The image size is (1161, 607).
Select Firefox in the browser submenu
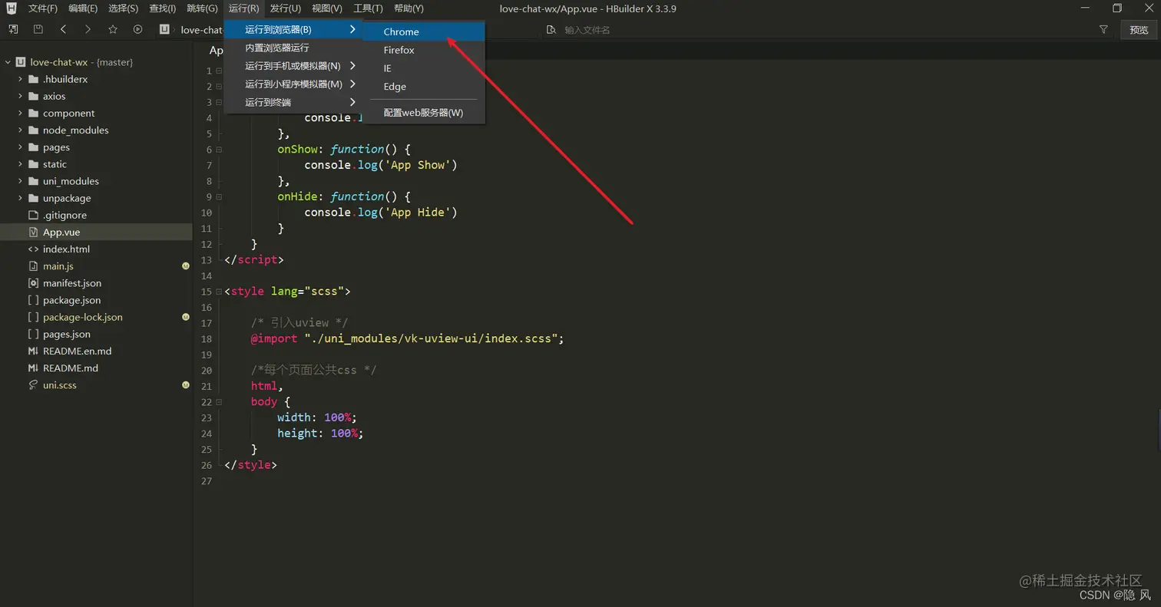tap(424, 50)
